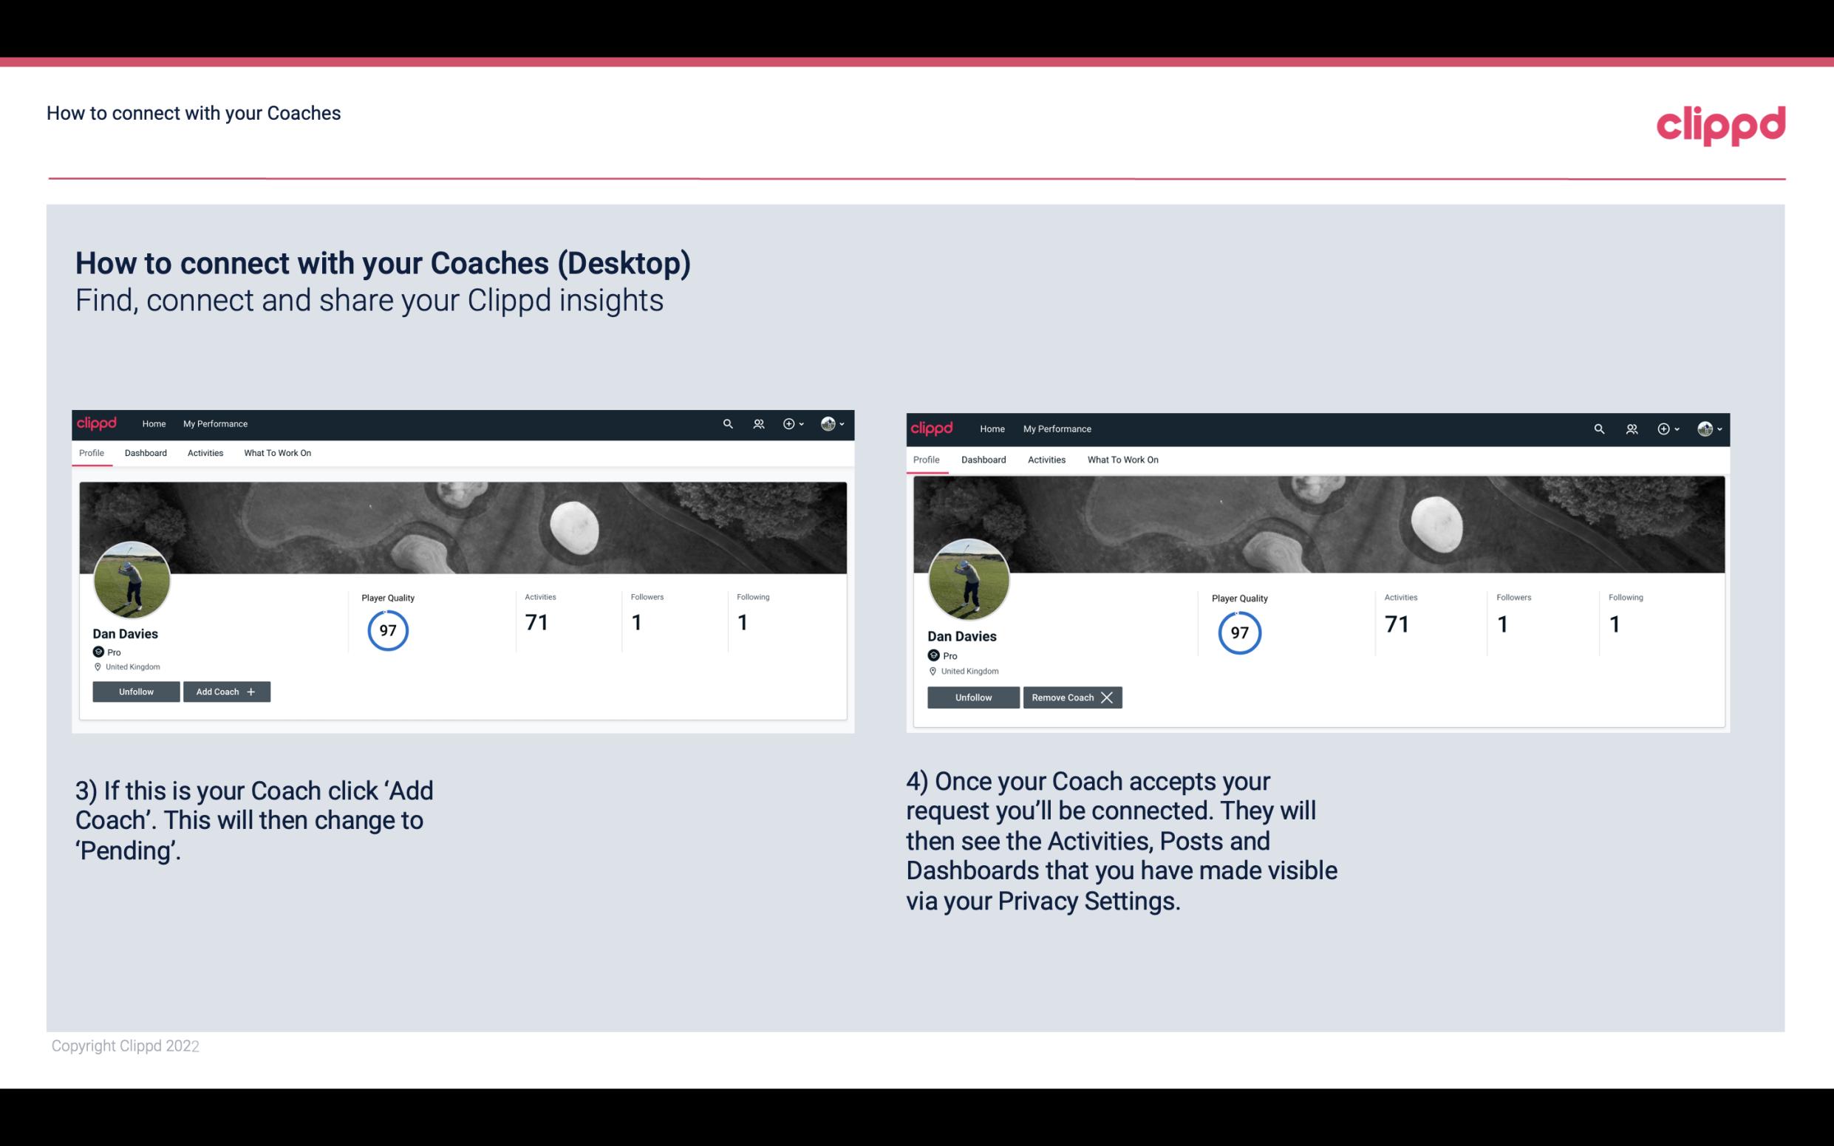Switch to Dashboard tab right screenshot
This screenshot has height=1146, width=1834.
(982, 460)
